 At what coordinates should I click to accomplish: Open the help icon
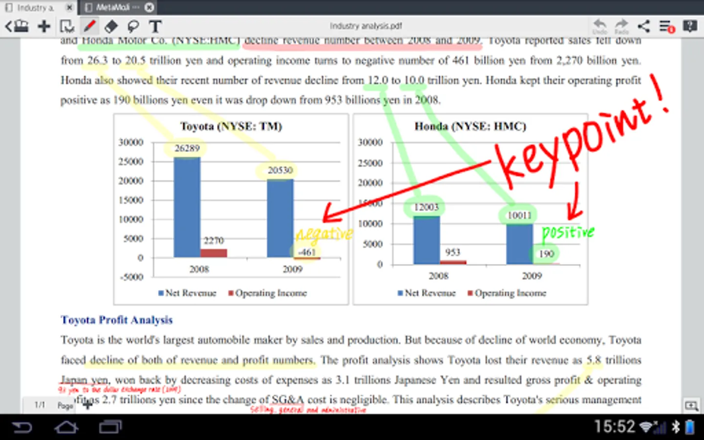pos(690,26)
